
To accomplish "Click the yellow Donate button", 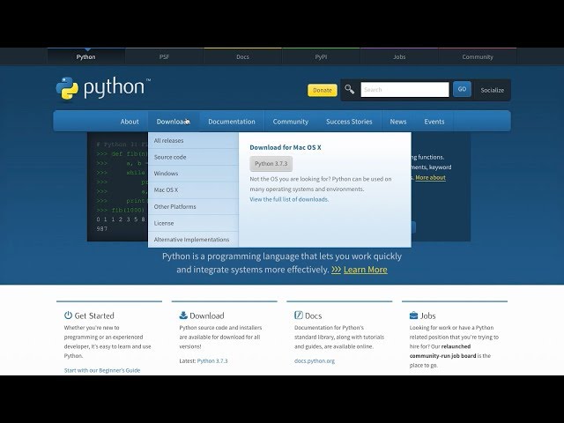I will (323, 90).
